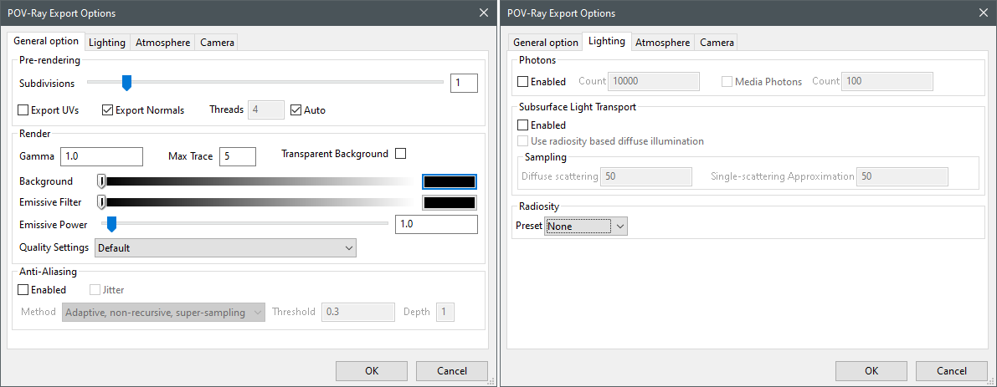This screenshot has width=997, height=387.
Task: Confirm with OK in left dialog
Action: click(x=372, y=371)
